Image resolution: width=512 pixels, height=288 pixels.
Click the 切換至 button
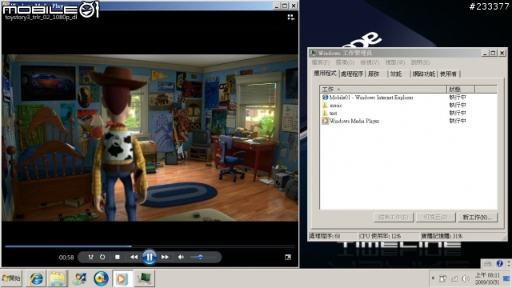(x=435, y=217)
